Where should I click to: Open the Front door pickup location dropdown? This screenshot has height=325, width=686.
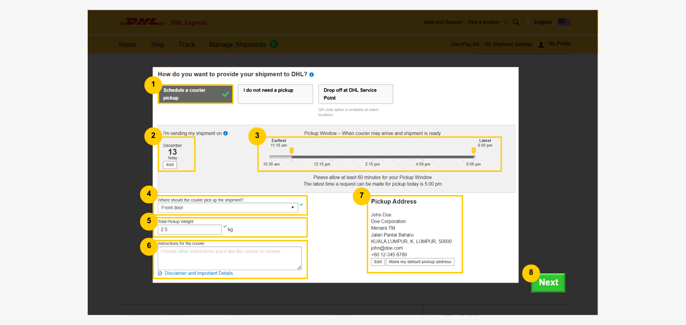point(228,208)
